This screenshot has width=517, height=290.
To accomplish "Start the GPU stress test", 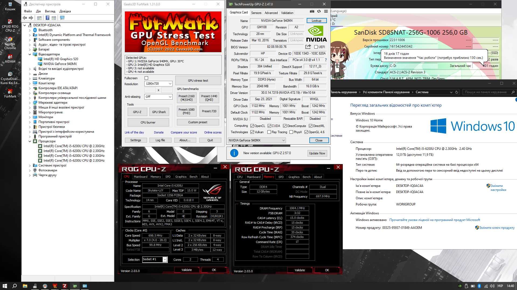I will coord(198,80).
